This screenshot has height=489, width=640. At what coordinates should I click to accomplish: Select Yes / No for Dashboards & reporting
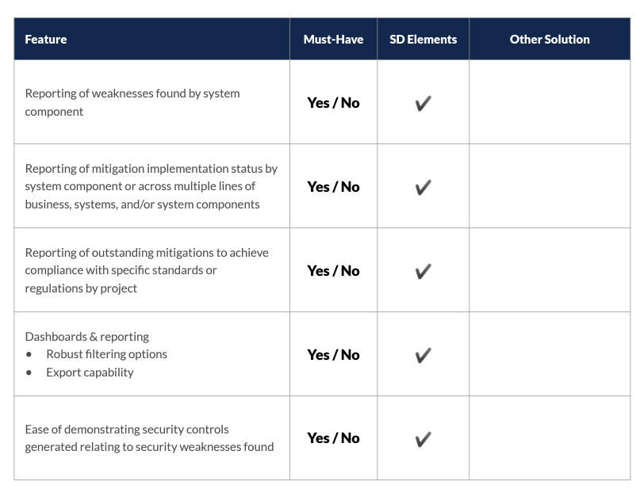click(333, 355)
